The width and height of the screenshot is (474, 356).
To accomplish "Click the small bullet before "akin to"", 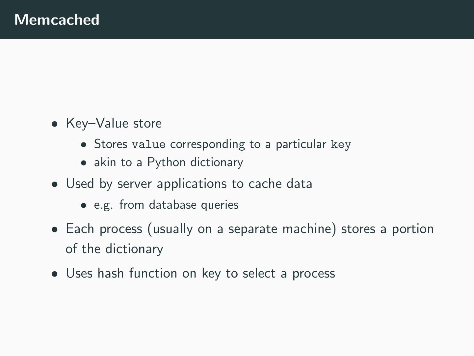I will pyautogui.click(x=84, y=163).
